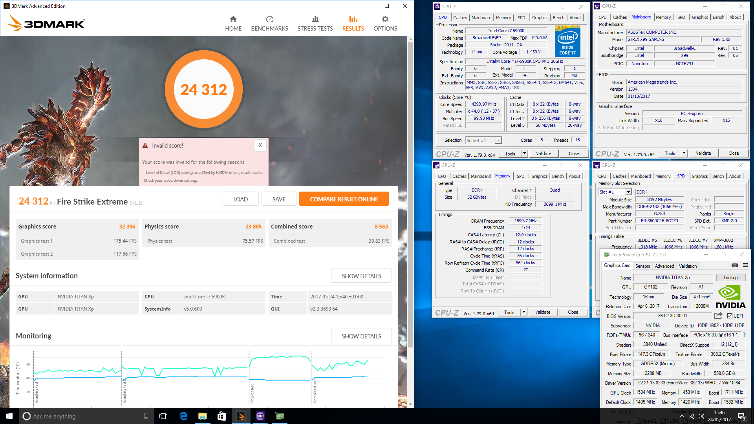Toggle the UEFI checkbox in GPU-Z
The width and height of the screenshot is (754, 424).
(730, 316)
